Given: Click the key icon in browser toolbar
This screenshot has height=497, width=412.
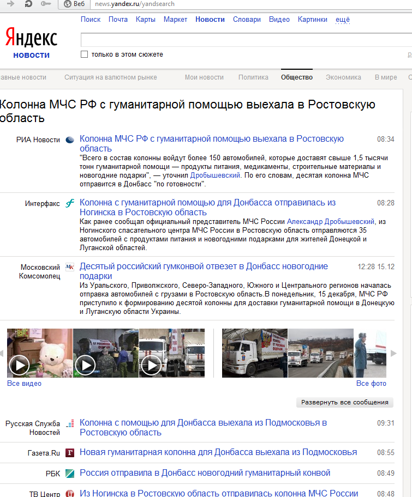Looking at the screenshot, I should pyautogui.click(x=46, y=4).
